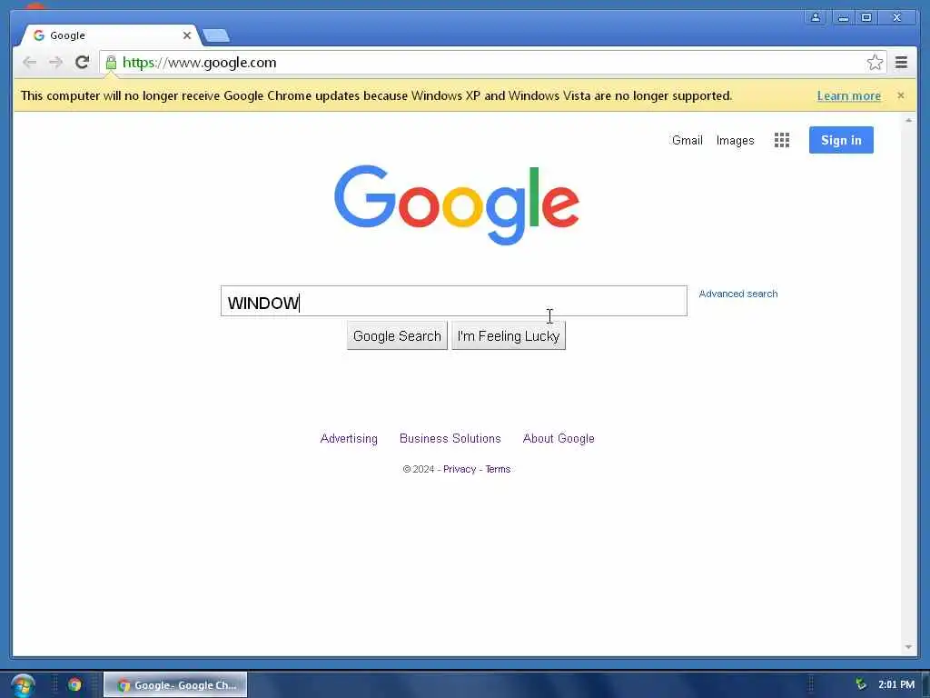This screenshot has width=930, height=698.
Task: Open the Advertising link
Action: click(349, 439)
